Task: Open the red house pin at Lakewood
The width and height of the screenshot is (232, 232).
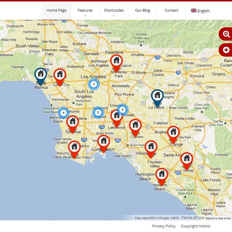Action: [117, 118]
